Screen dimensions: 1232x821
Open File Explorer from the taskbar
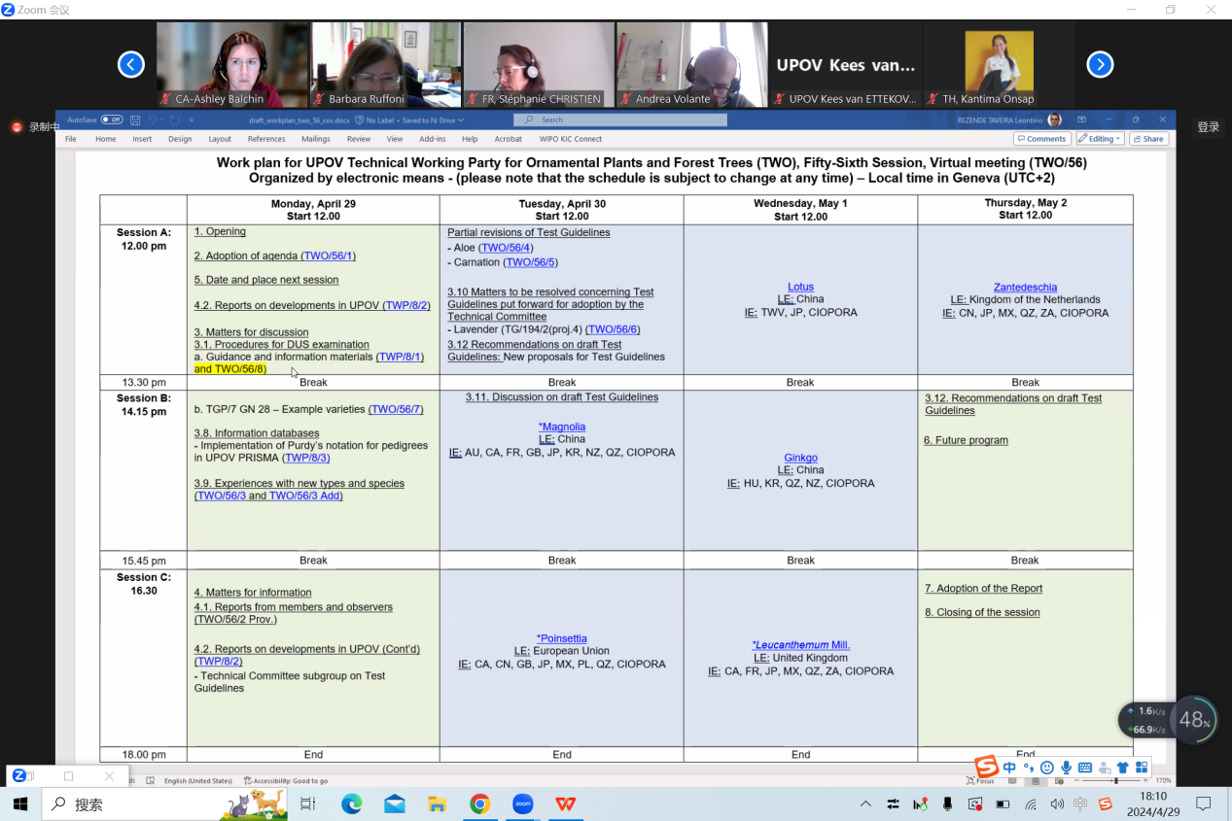pyautogui.click(x=437, y=804)
